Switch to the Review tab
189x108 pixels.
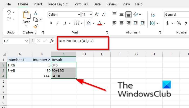tap(112, 4)
